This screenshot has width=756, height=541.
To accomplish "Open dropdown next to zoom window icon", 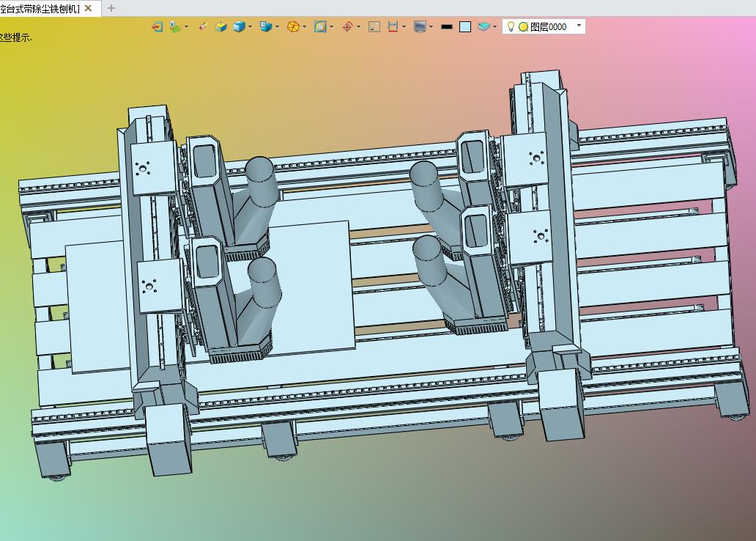I will 331,26.
